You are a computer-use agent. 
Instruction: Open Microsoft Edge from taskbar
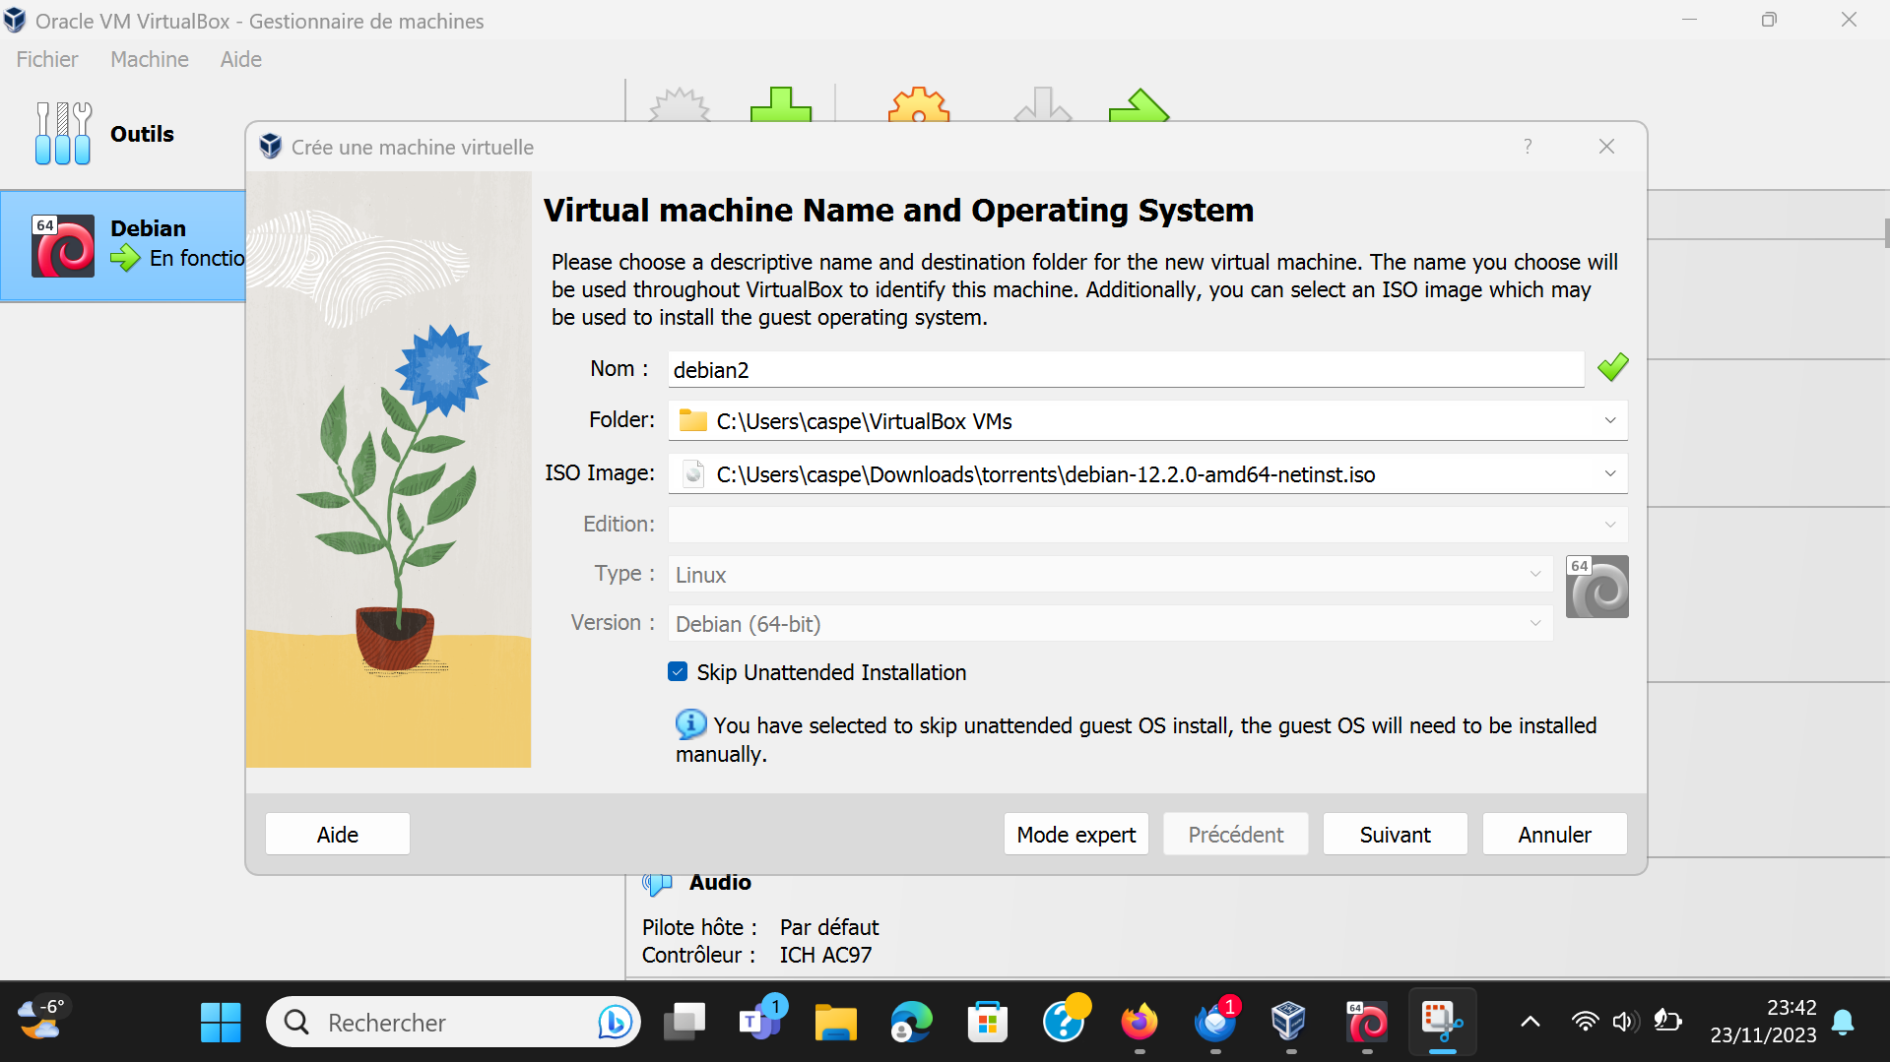coord(911,1023)
